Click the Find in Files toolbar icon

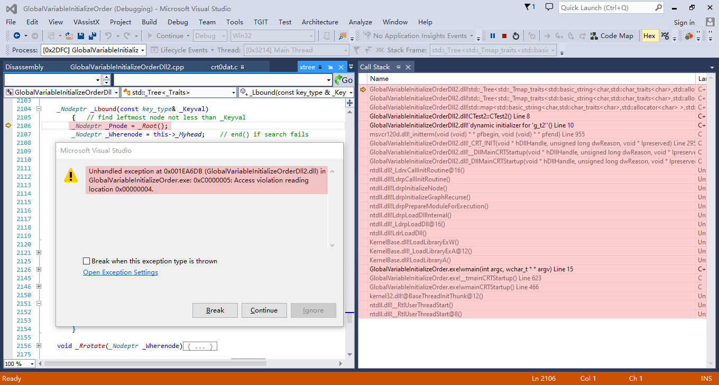[343, 36]
